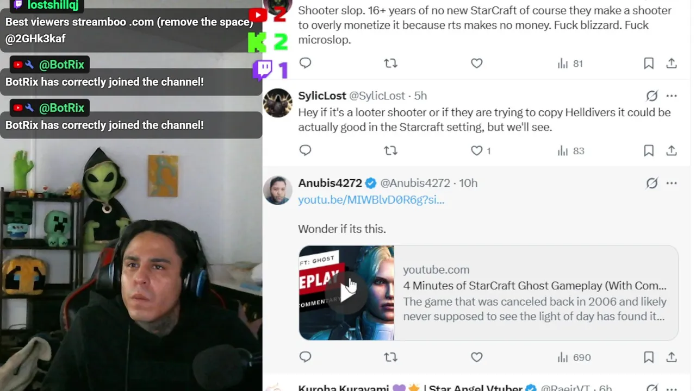The image size is (696, 391).
Task: Click Grok icon on Anubis4272's tweet
Action: pyautogui.click(x=651, y=183)
